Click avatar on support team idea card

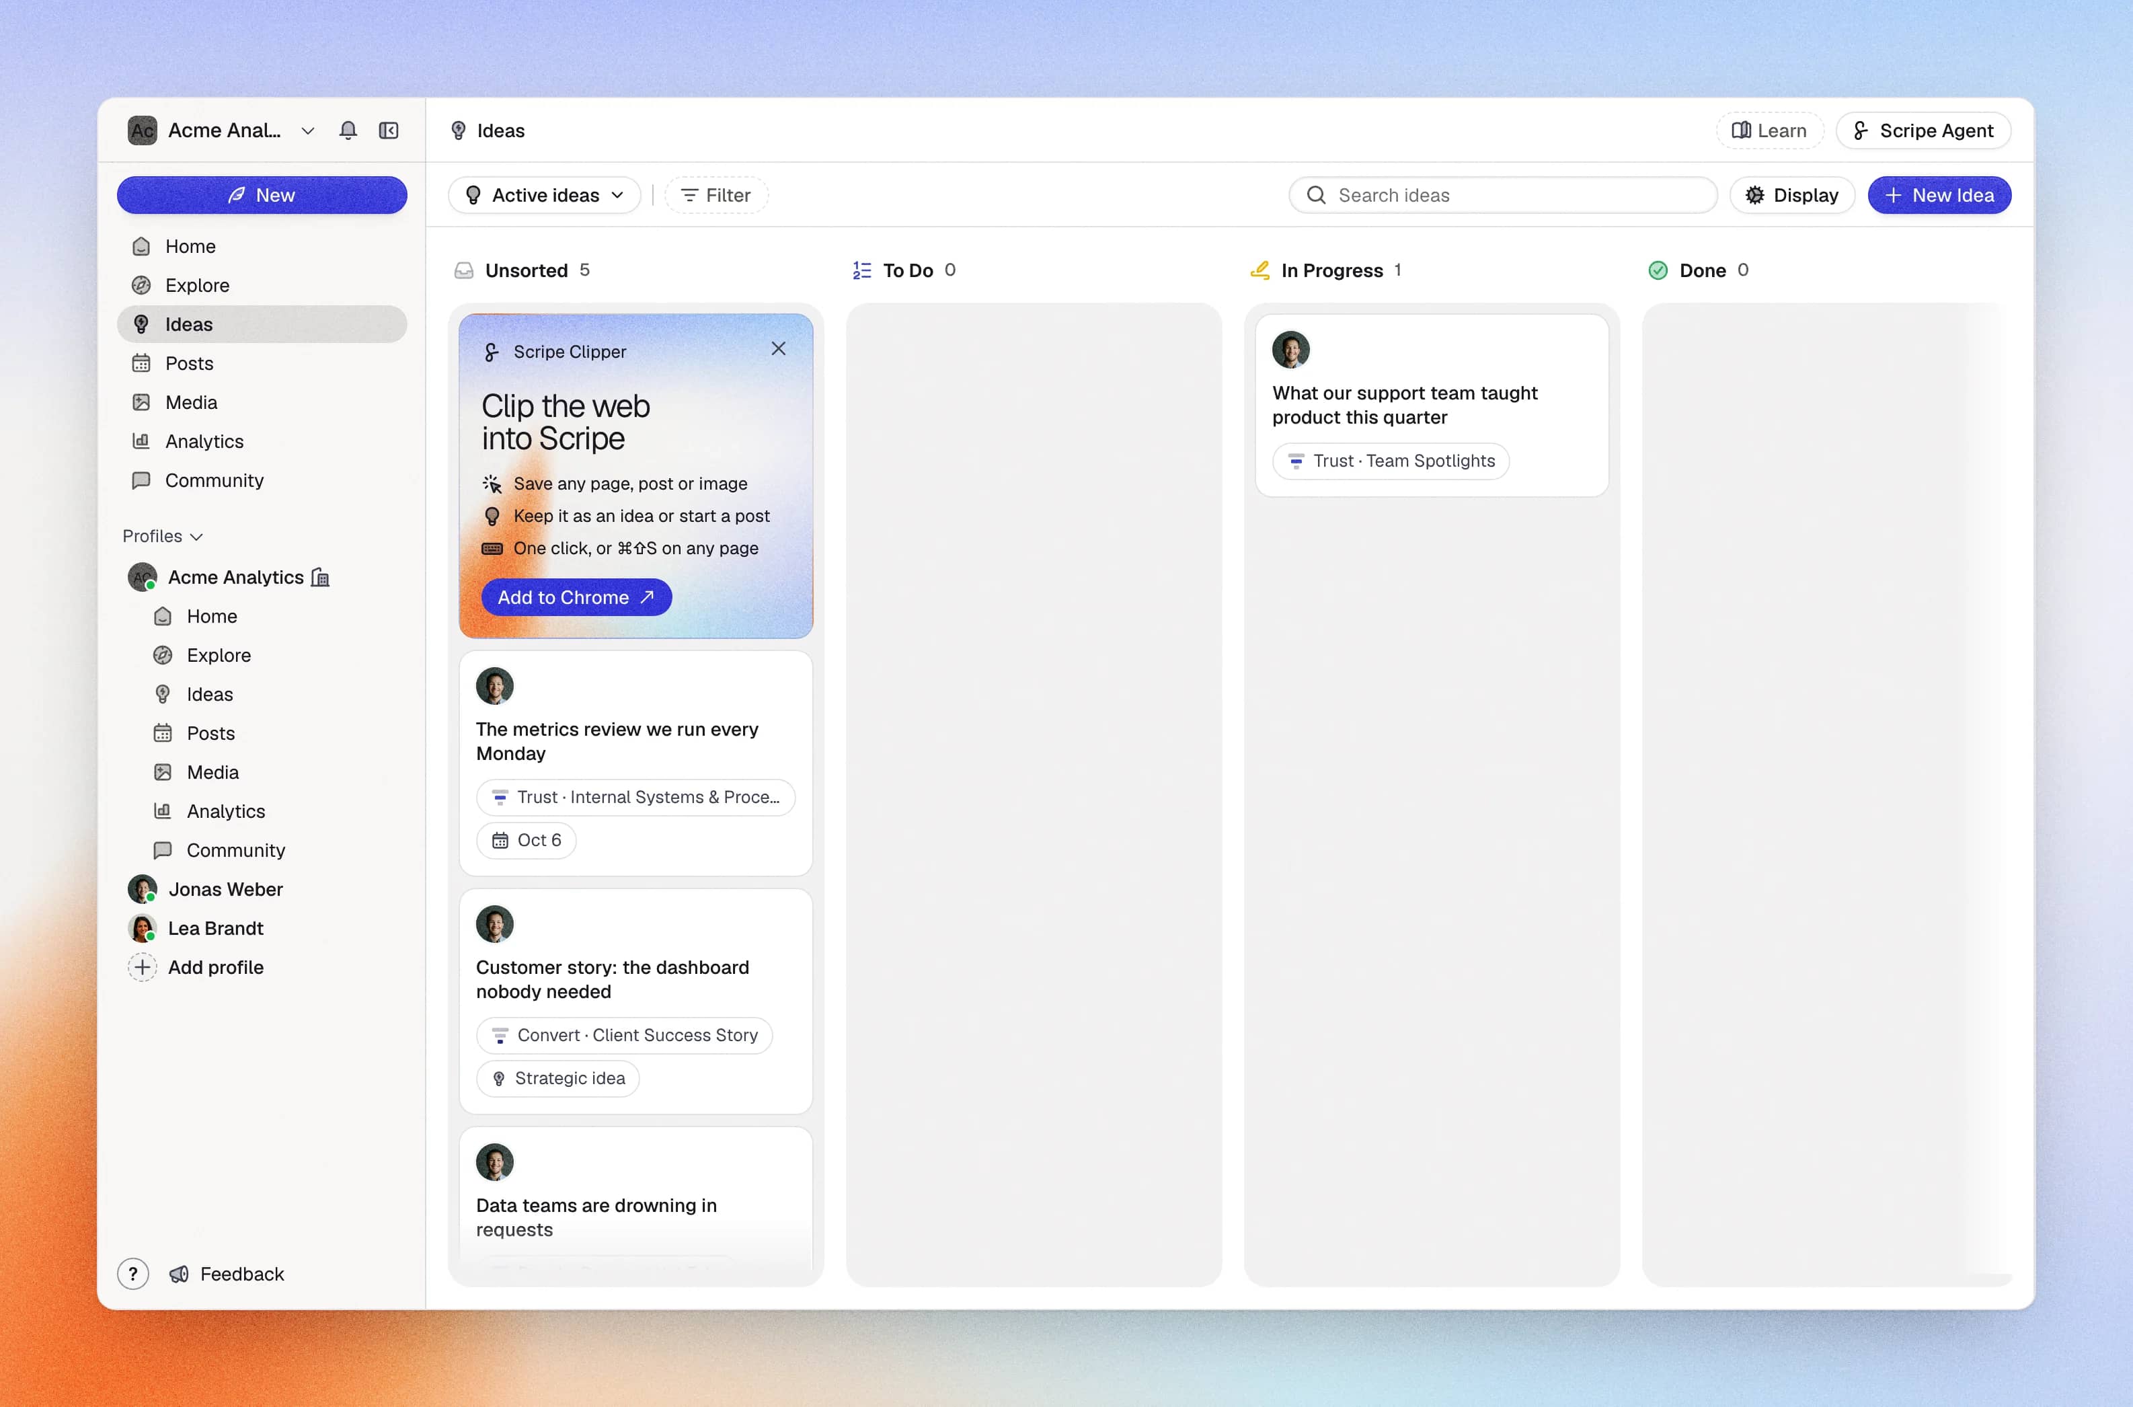point(1290,349)
